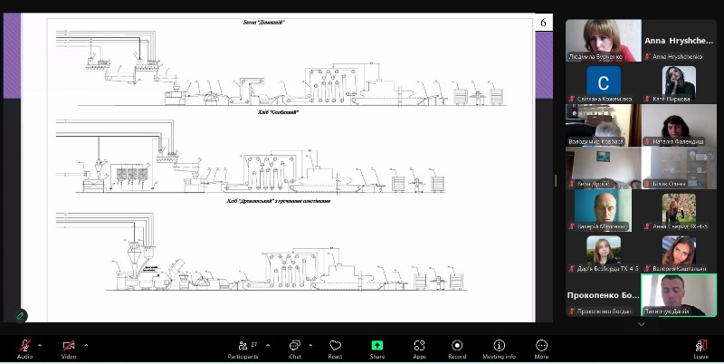
Task: Select Віра Дробот's video tile
Action: 603,168
